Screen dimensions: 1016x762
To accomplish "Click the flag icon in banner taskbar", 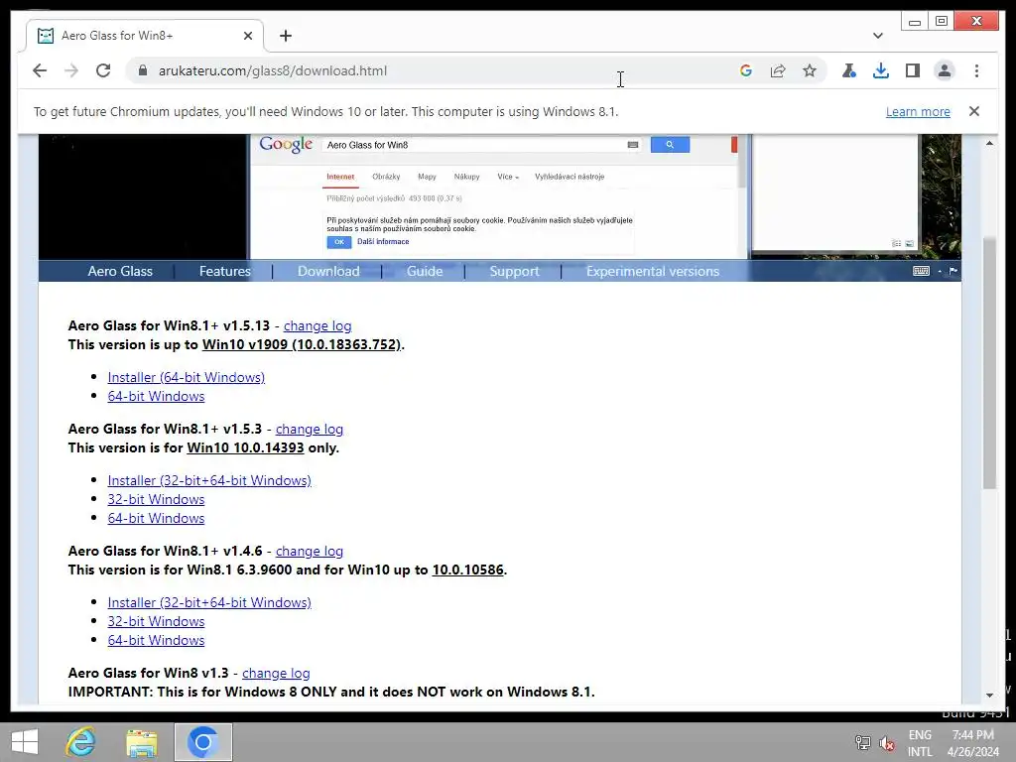I will pyautogui.click(x=953, y=271).
